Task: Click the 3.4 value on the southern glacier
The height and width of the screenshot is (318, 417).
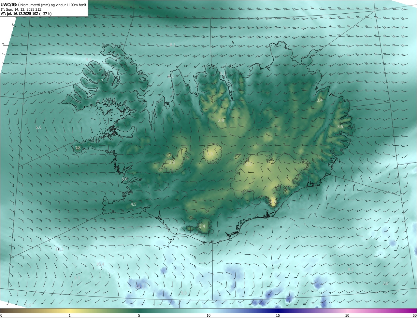Action: [202, 226]
